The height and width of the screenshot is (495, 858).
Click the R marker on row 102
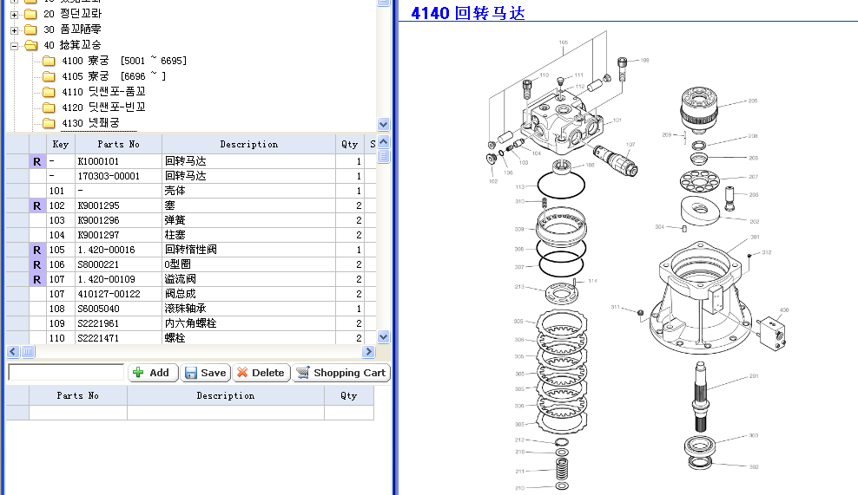36,205
